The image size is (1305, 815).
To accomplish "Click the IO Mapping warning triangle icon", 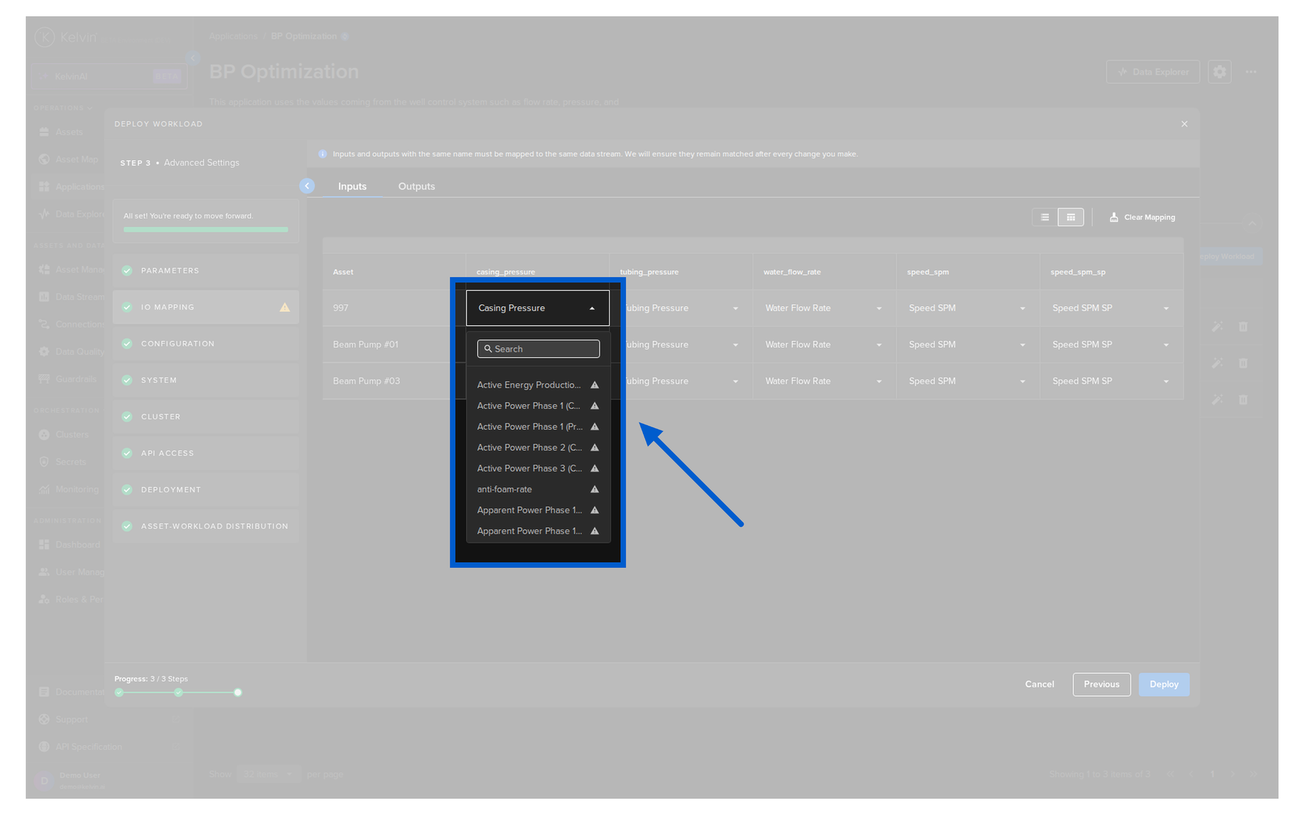I will pyautogui.click(x=285, y=308).
